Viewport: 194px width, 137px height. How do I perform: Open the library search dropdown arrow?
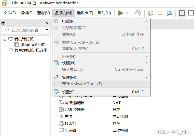pos(47,30)
